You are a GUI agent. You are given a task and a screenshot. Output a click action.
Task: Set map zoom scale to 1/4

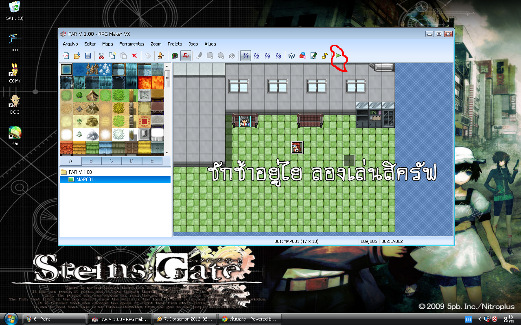tap(267, 56)
